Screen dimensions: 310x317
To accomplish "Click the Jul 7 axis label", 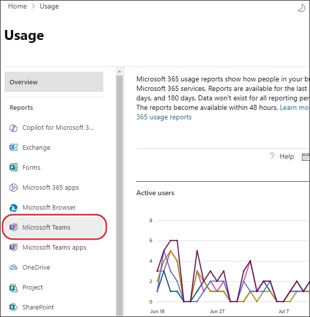I will pyautogui.click(x=284, y=311).
